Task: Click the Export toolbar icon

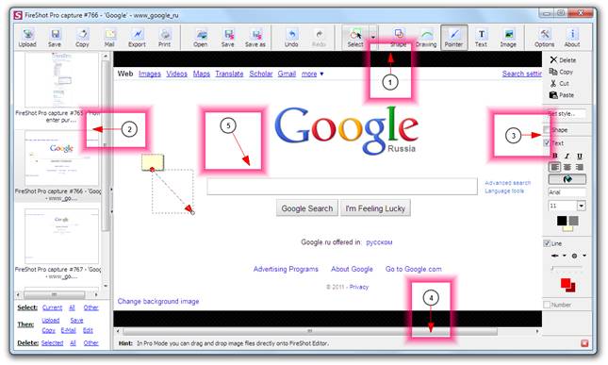Action: tap(137, 38)
